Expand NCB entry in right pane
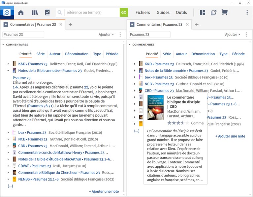 point(135,84)
